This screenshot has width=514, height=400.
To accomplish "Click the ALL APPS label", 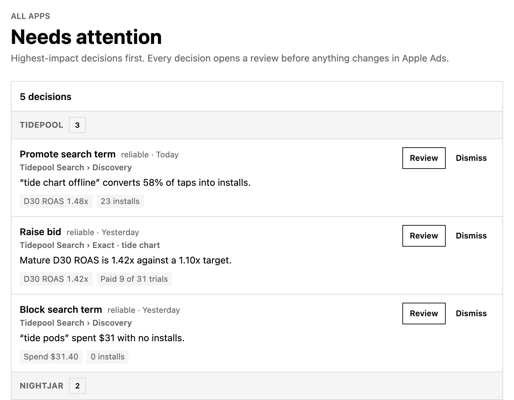I will 30,16.
